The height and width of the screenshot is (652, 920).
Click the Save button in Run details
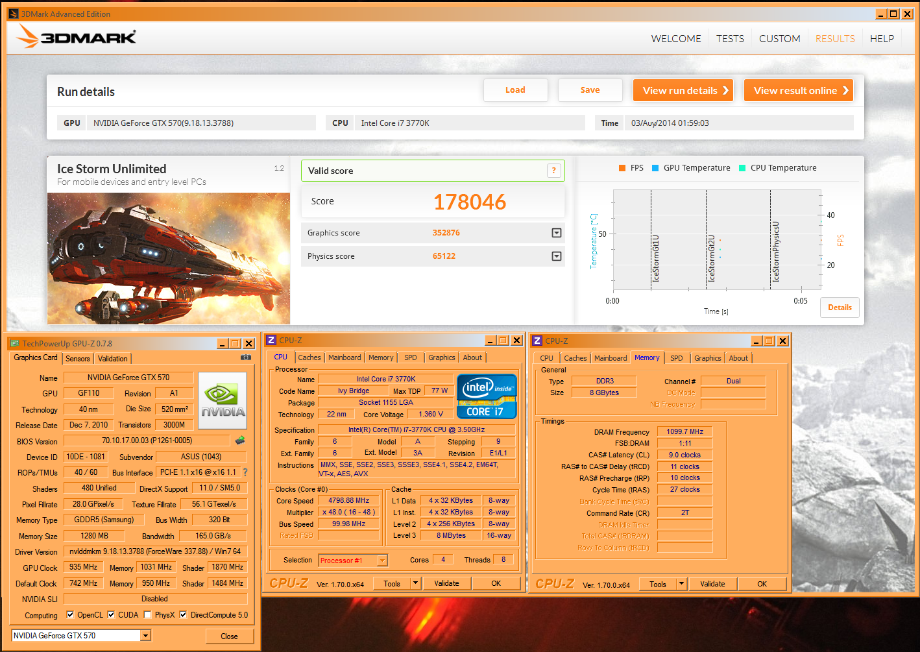coord(590,90)
